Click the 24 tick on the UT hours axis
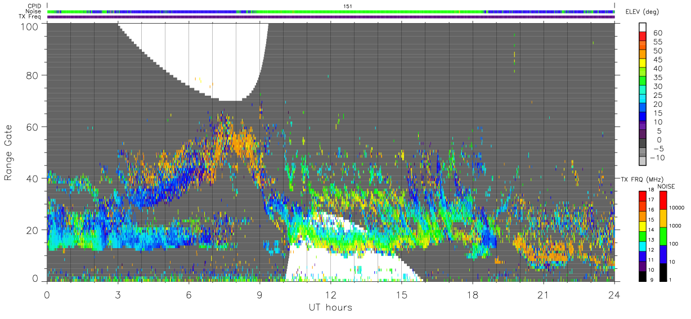The image size is (691, 319). point(614,294)
